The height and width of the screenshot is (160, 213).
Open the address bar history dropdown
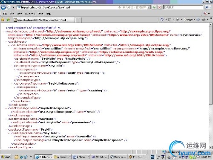tap(149, 7)
